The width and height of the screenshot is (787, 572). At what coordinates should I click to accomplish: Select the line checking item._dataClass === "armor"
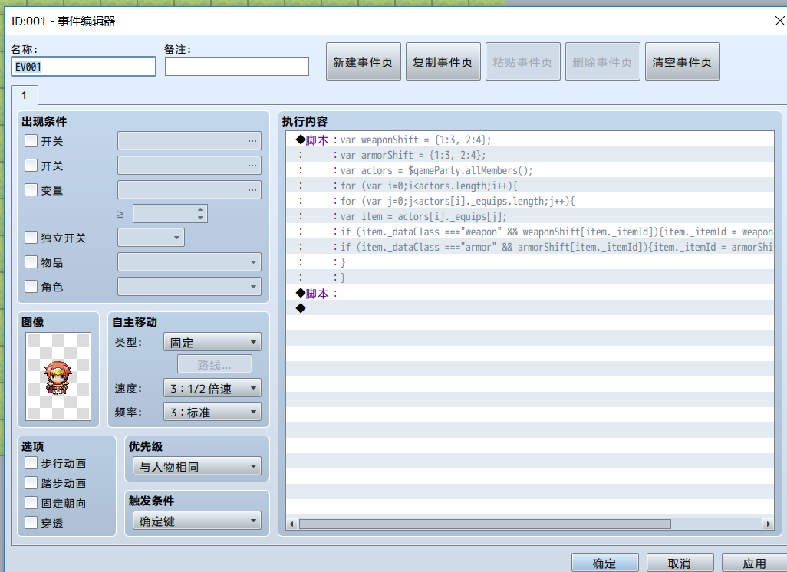pos(529,247)
